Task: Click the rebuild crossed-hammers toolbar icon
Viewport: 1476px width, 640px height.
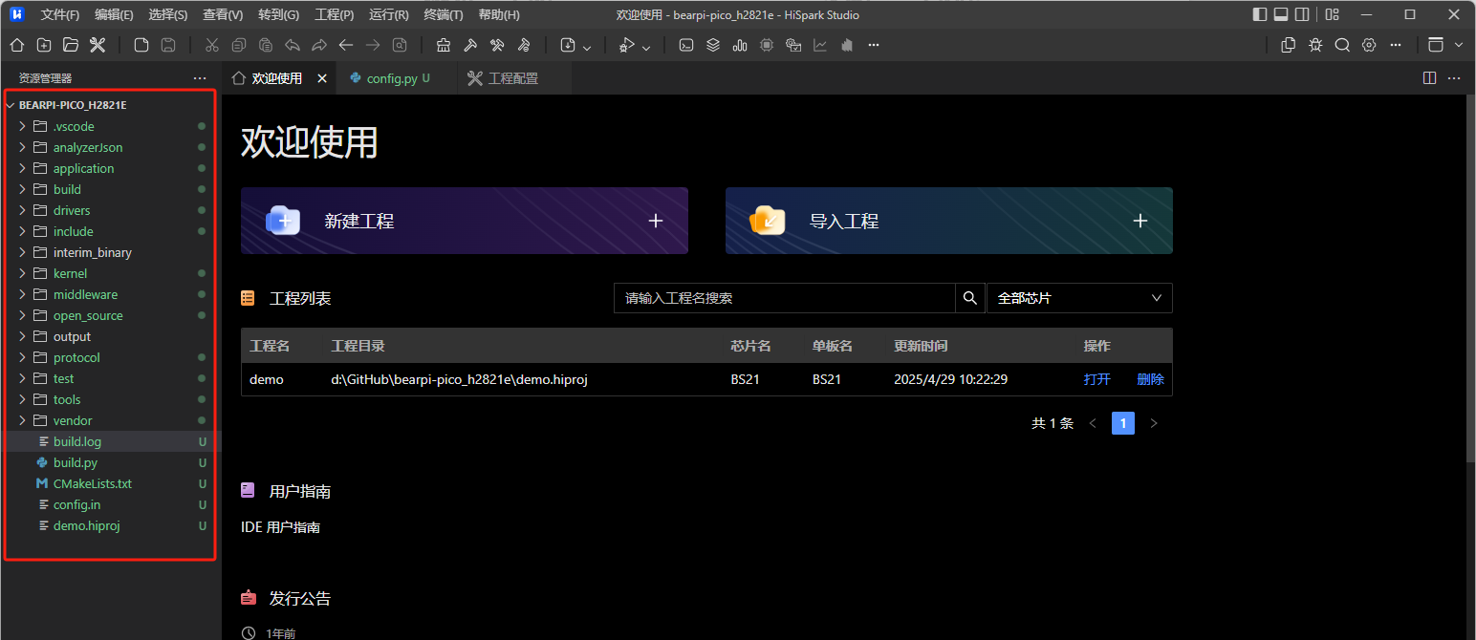Action: [x=497, y=45]
